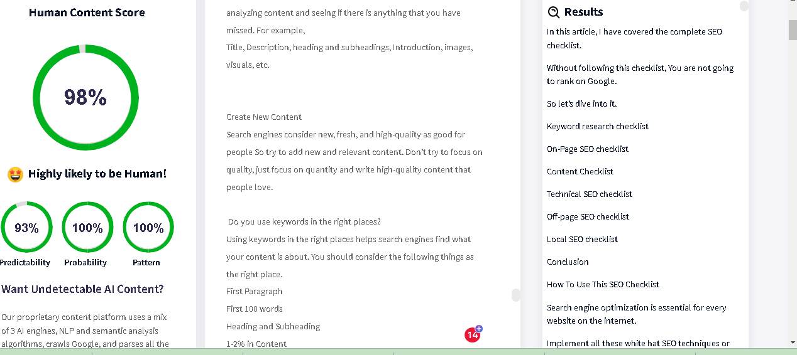The height and width of the screenshot is (355, 797).
Task: Click the Results panel scrollbar handle
Action: click(x=744, y=6)
